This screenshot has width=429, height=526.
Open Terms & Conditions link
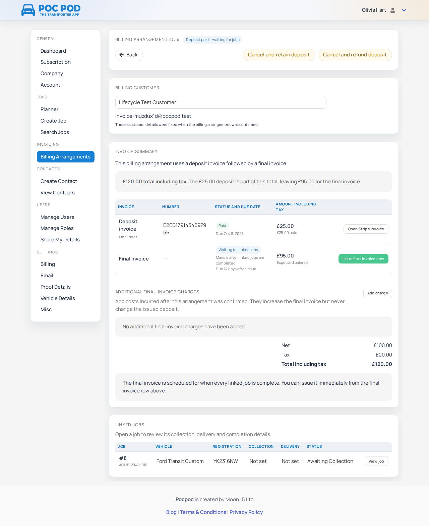point(203,512)
